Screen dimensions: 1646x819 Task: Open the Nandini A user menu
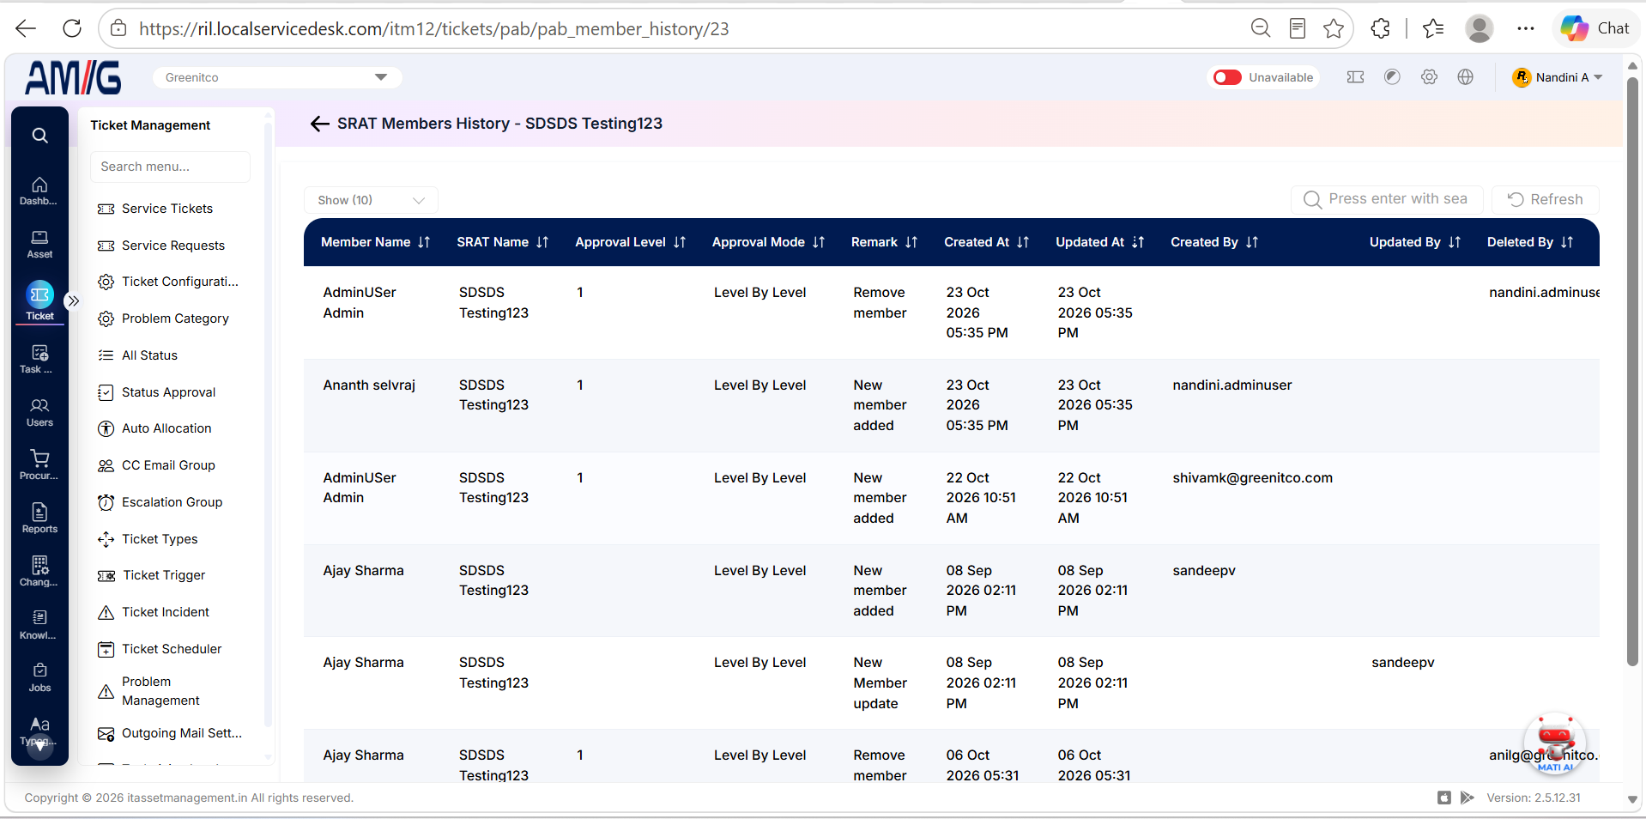coord(1558,77)
